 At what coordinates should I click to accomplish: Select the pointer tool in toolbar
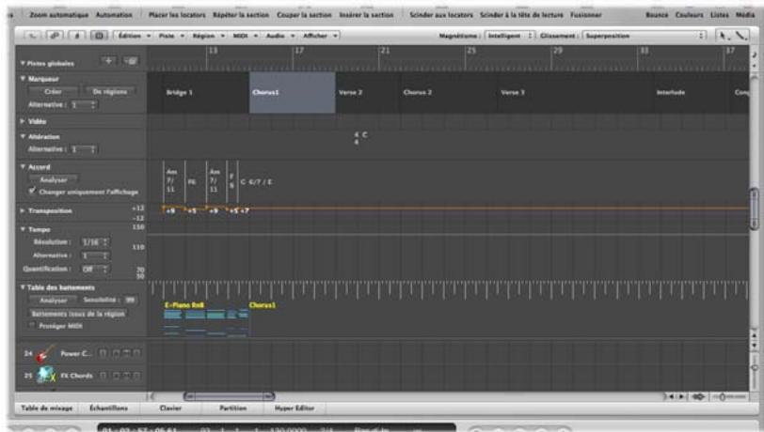[723, 36]
